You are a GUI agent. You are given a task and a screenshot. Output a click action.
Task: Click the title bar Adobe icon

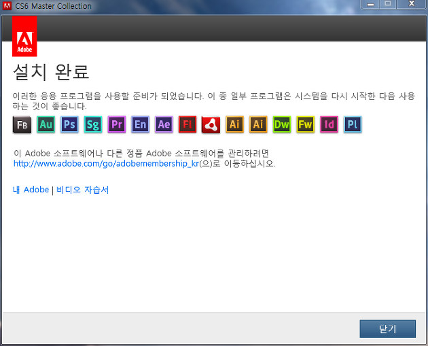[x=7, y=5]
